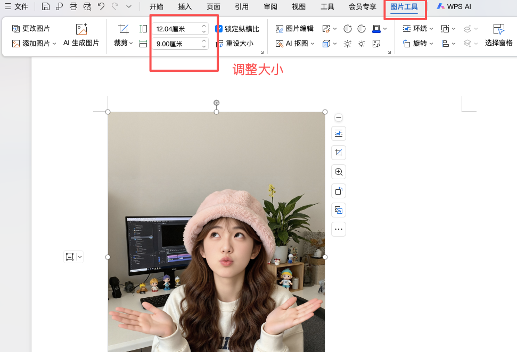Click the floating zoom-in preview icon

tap(338, 172)
